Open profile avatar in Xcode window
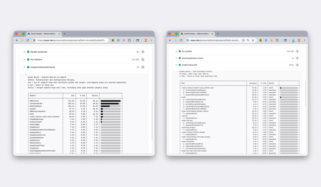 pyautogui.click(x=146, y=41)
